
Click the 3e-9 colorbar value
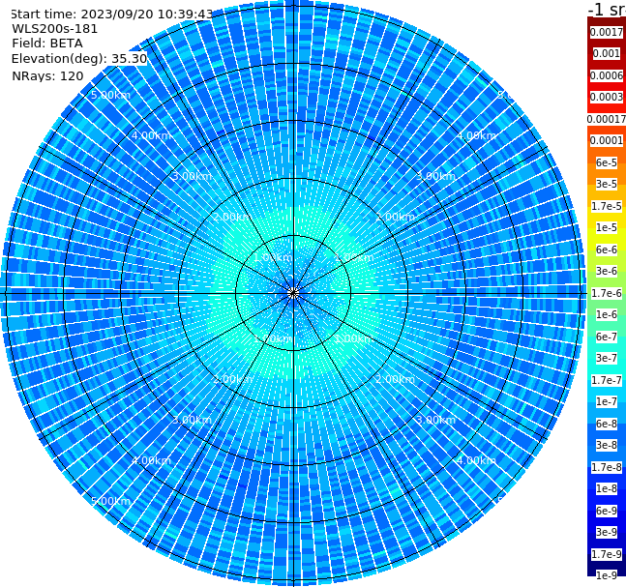[607, 532]
